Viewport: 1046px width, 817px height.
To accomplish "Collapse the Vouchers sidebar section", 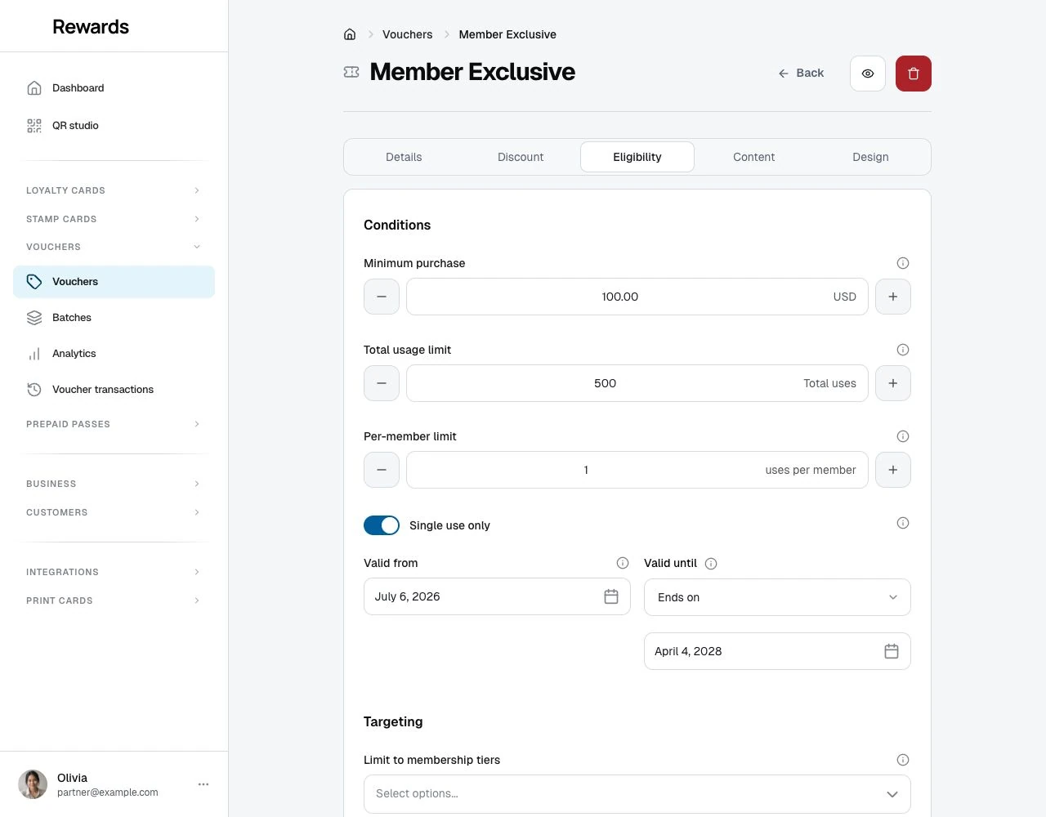I will [114, 247].
